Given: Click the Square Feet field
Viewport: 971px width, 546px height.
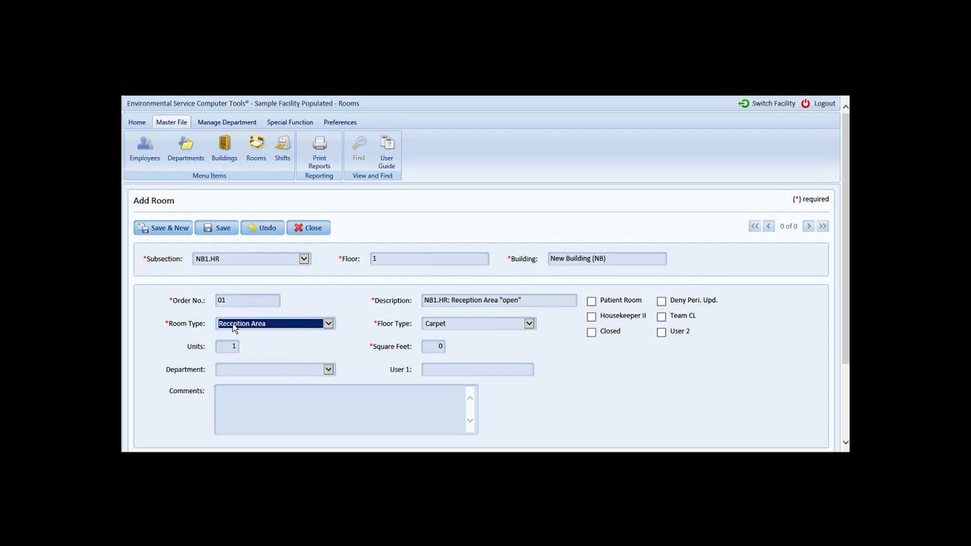Looking at the screenshot, I should coord(433,346).
